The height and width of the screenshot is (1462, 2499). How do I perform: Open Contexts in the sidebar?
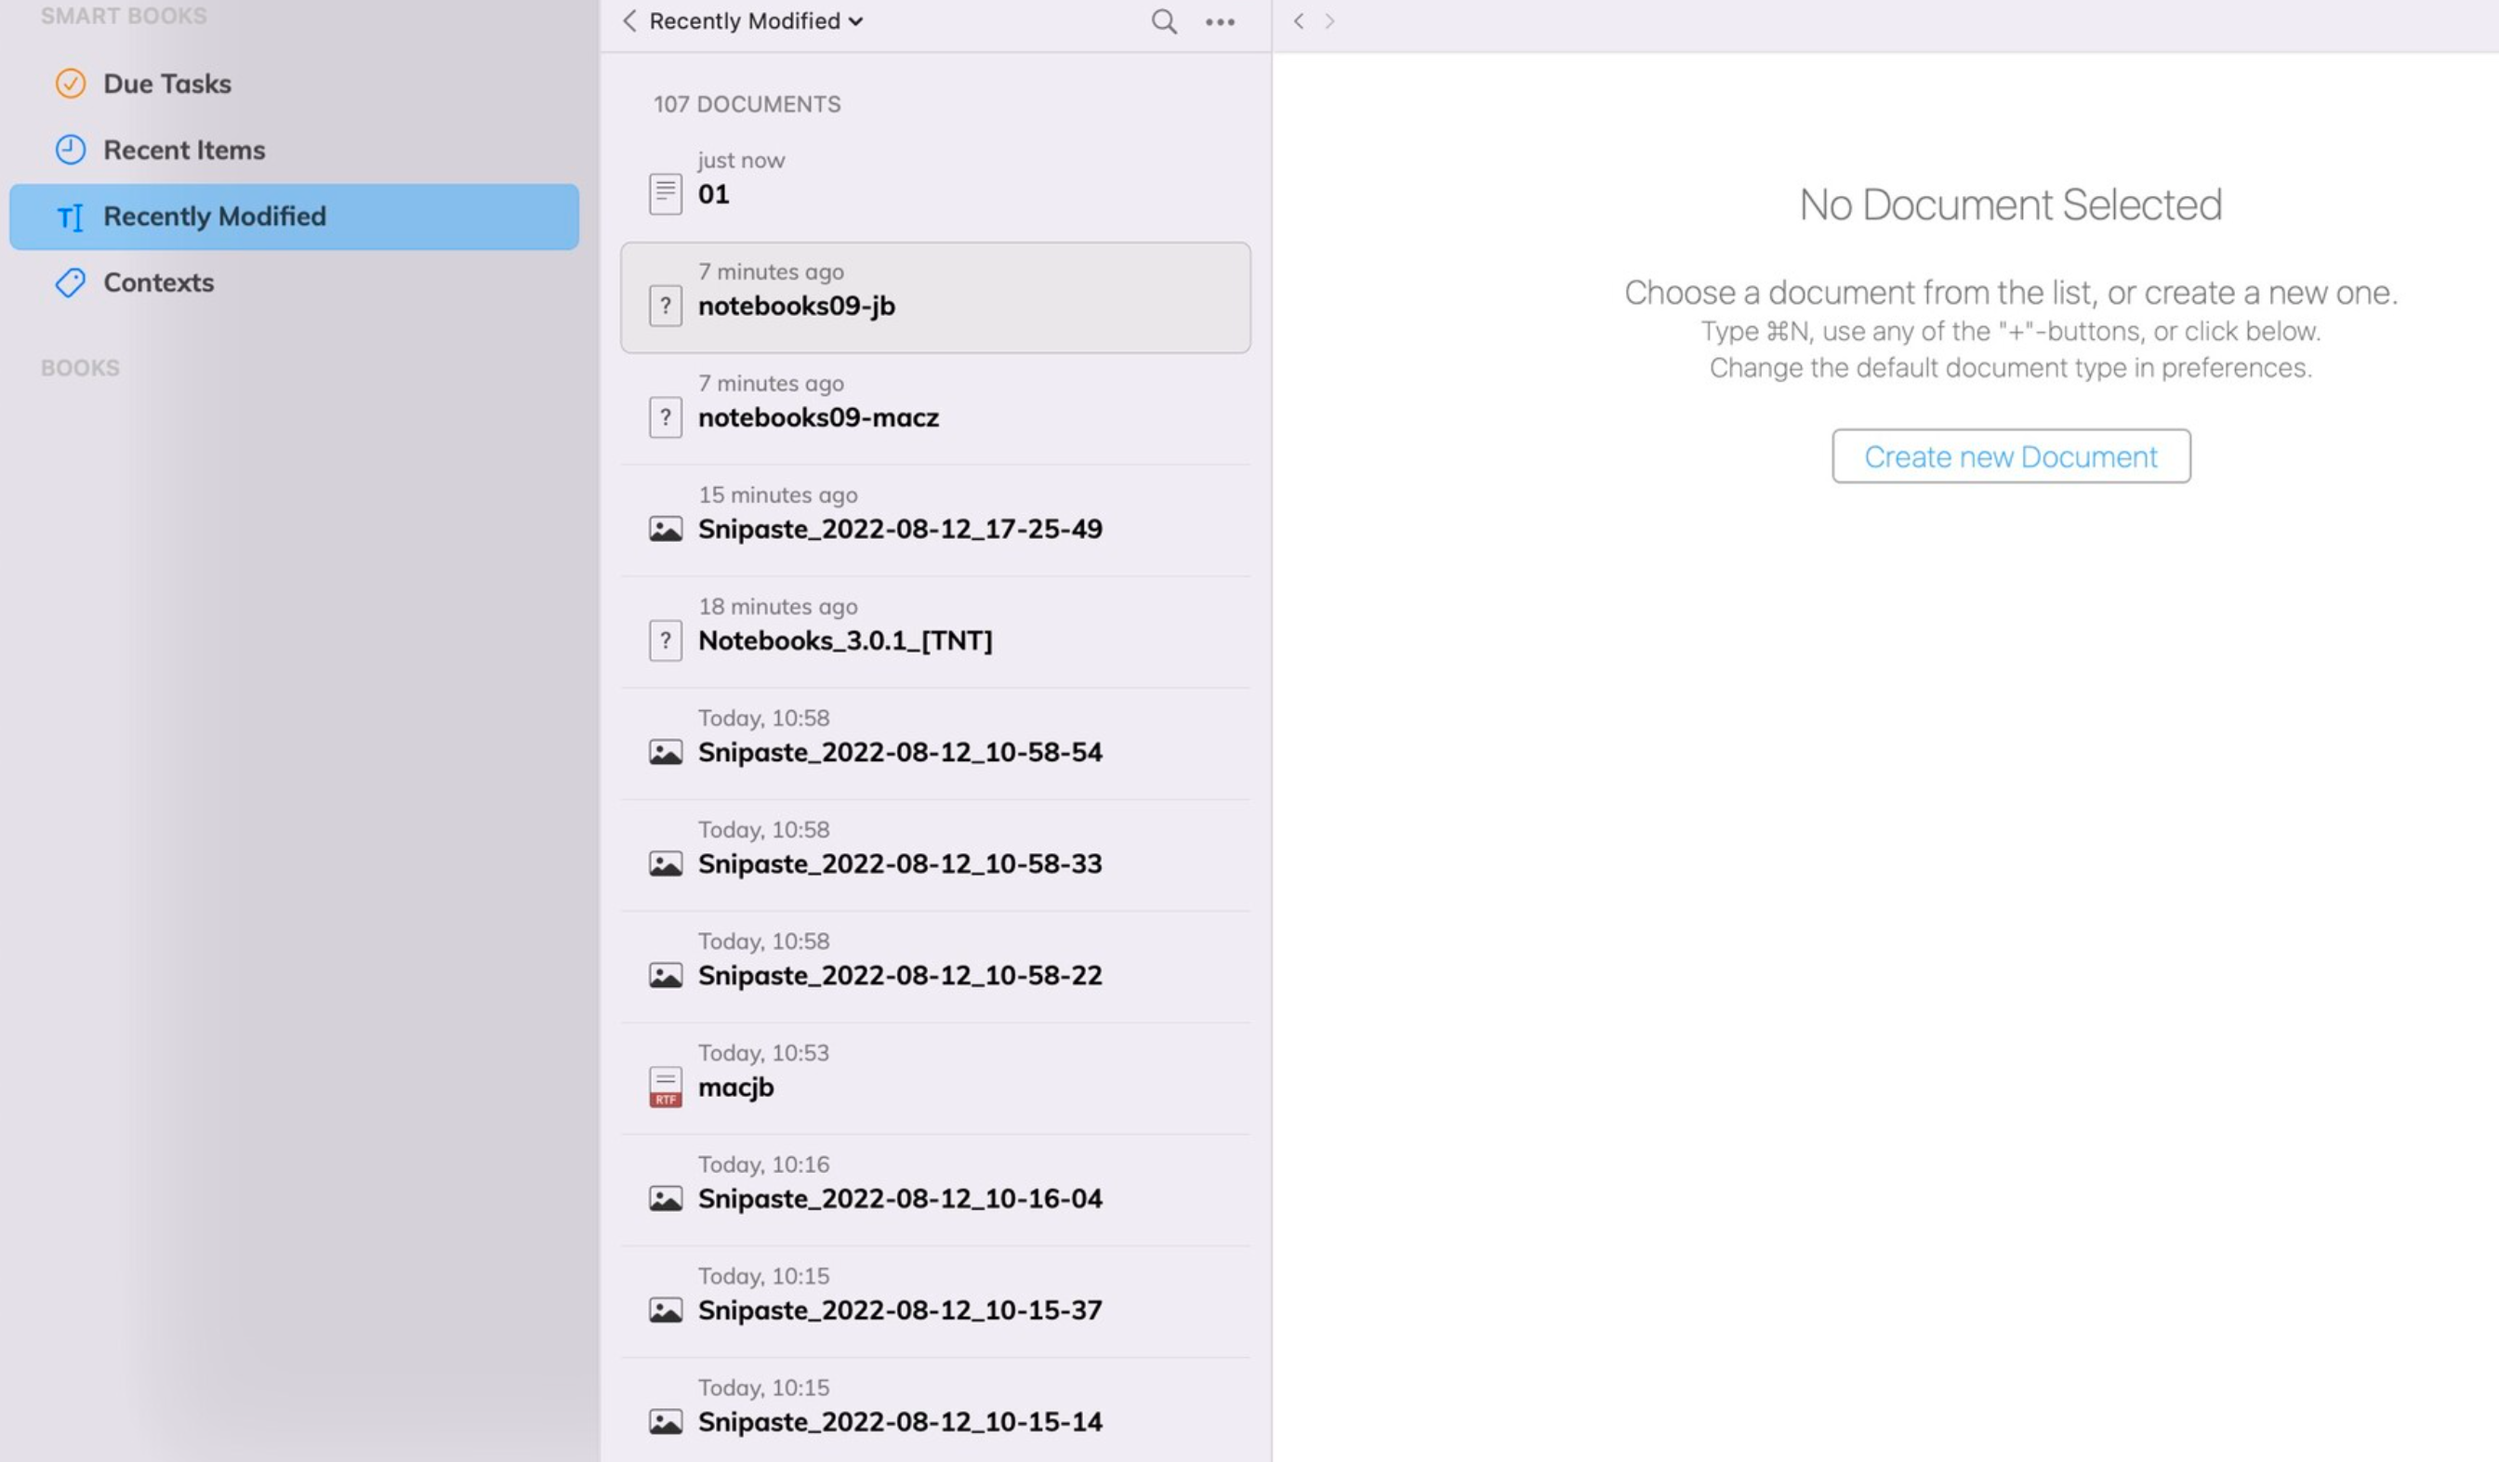(294, 283)
